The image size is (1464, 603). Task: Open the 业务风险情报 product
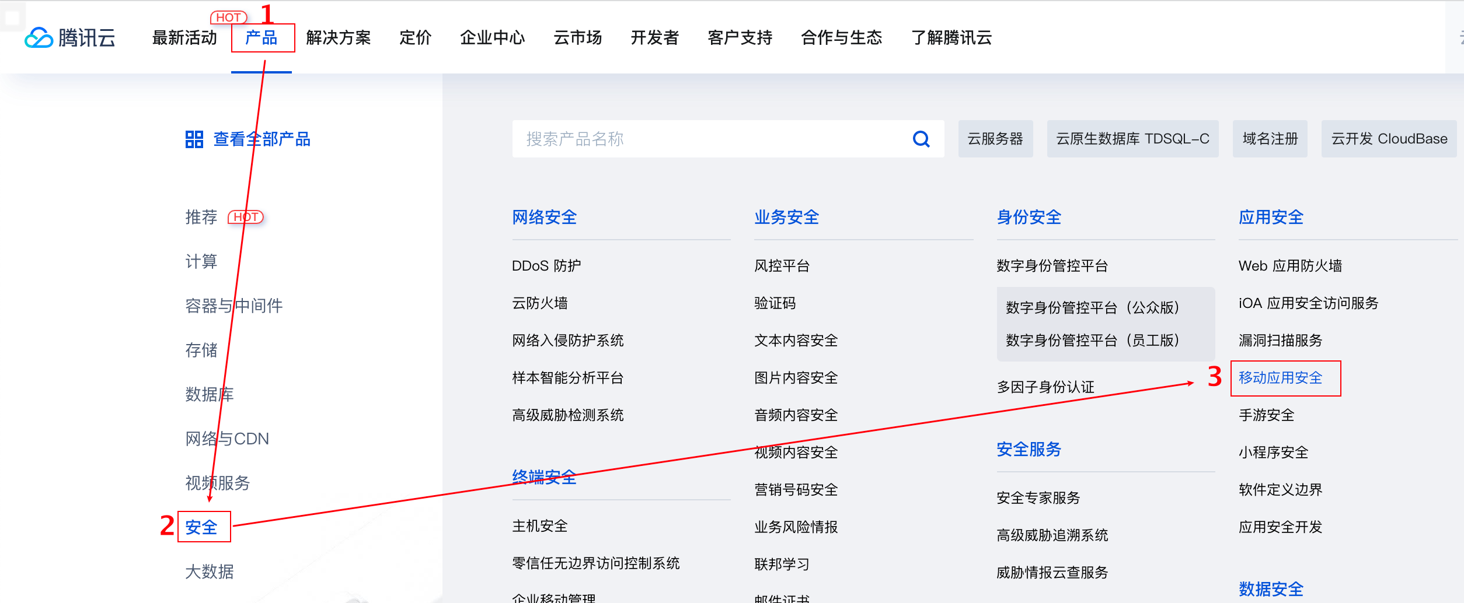pyautogui.click(x=796, y=527)
